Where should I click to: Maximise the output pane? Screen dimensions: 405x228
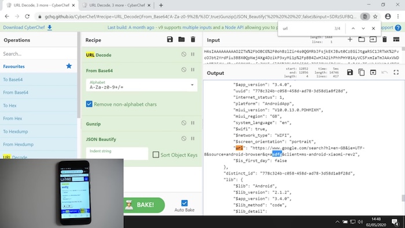[396, 72]
